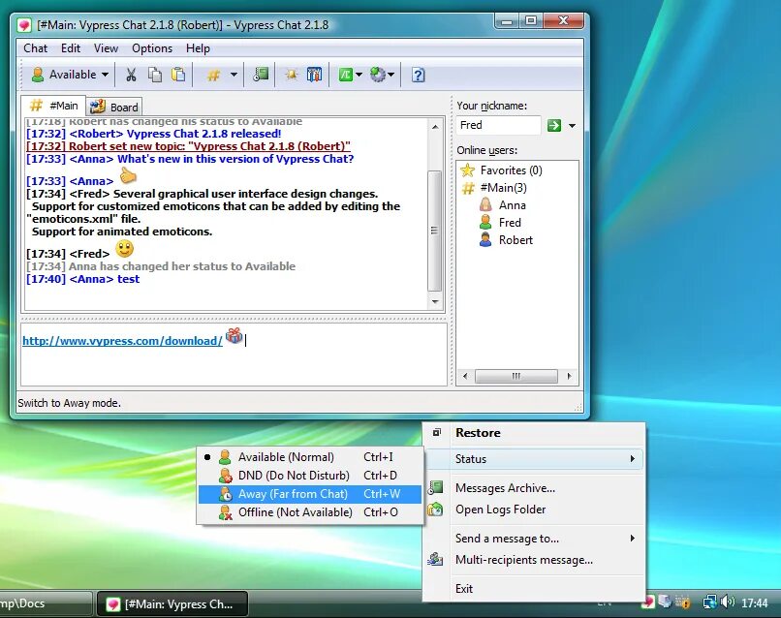
Task: Click the Copy toolbar icon
Action: pyautogui.click(x=155, y=75)
